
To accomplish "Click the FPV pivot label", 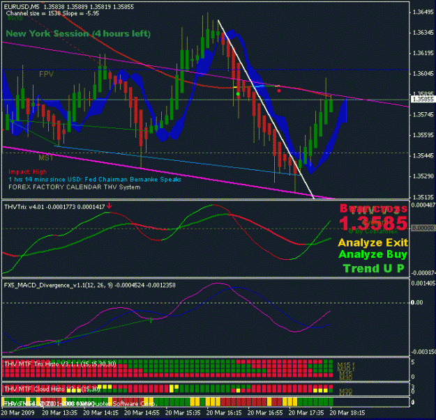I will point(46,74).
